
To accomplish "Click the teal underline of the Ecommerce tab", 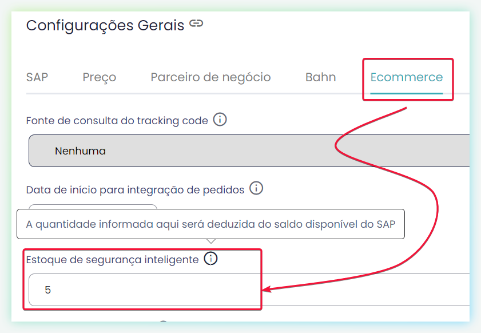I will 407,93.
